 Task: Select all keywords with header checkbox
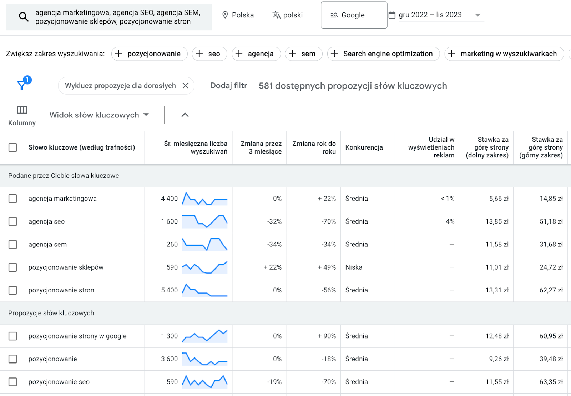13,147
